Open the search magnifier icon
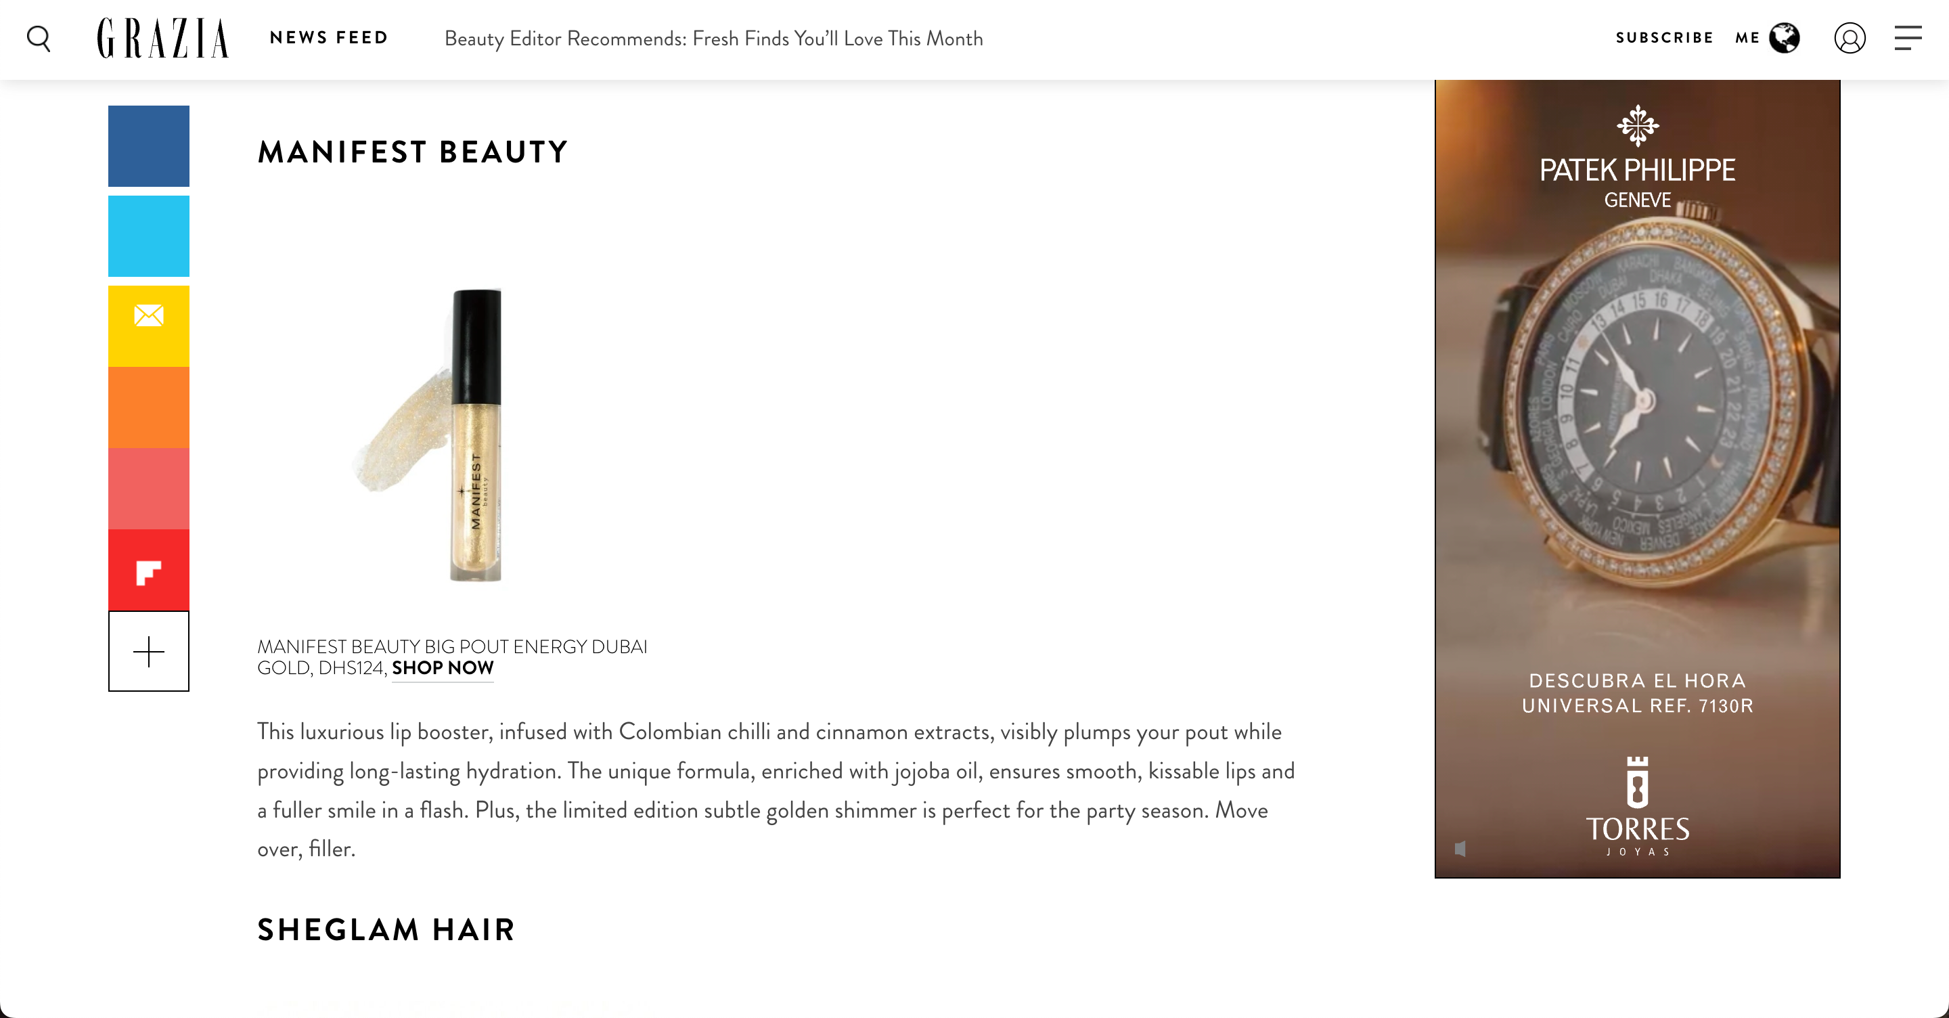The image size is (1949, 1018). pos(39,39)
